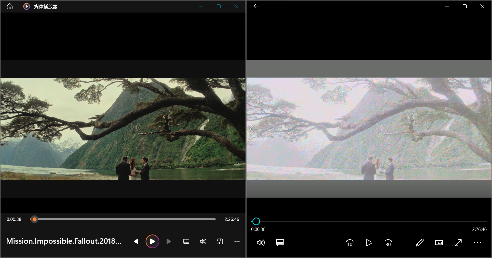Skip back 10 seconds in right player
Viewport: 492px width, 258px height.
[x=350, y=243]
